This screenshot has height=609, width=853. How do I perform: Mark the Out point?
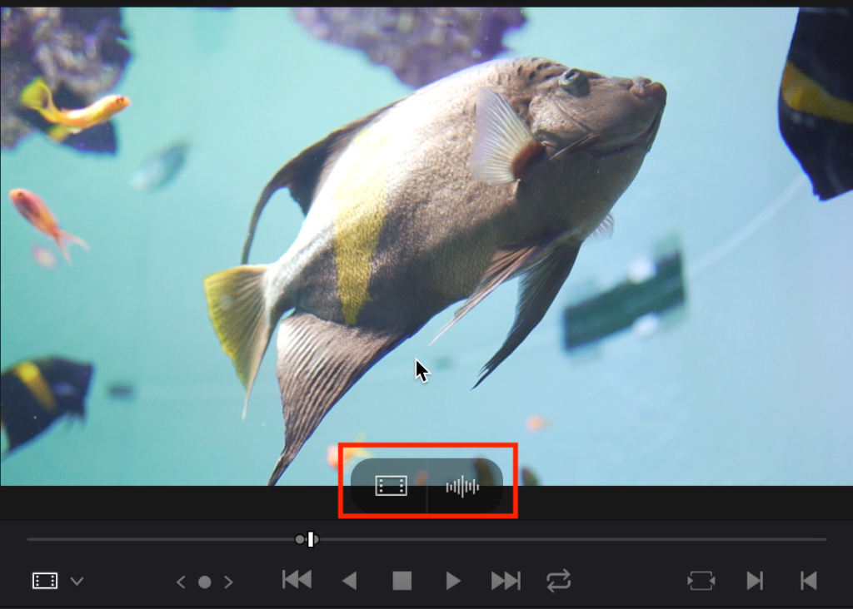809,581
